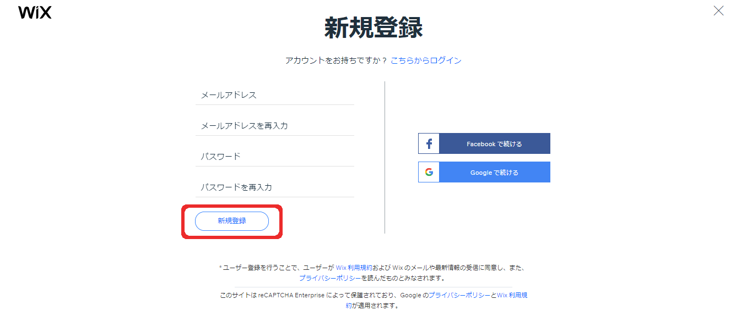Open Wix 利用規約 link in registration notice
Screen dimensions: 736x316
[x=354, y=268]
